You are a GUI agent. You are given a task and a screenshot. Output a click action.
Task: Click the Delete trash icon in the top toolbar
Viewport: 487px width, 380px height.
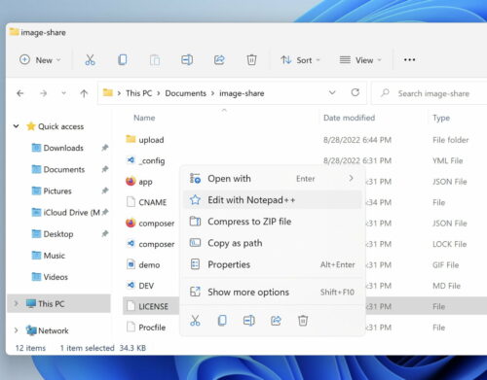251,60
